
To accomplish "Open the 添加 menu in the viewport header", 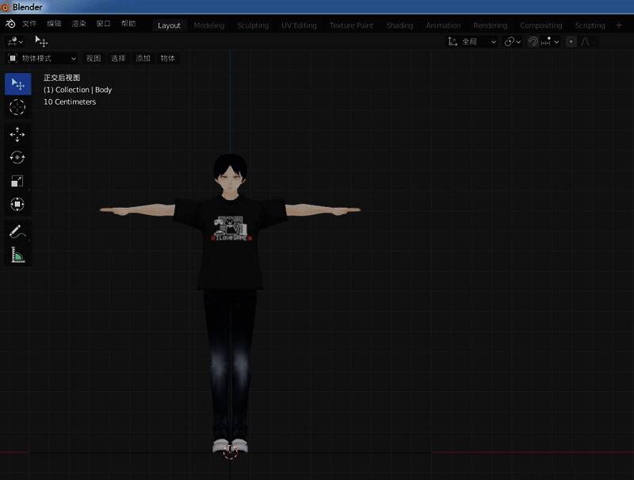I will click(142, 58).
